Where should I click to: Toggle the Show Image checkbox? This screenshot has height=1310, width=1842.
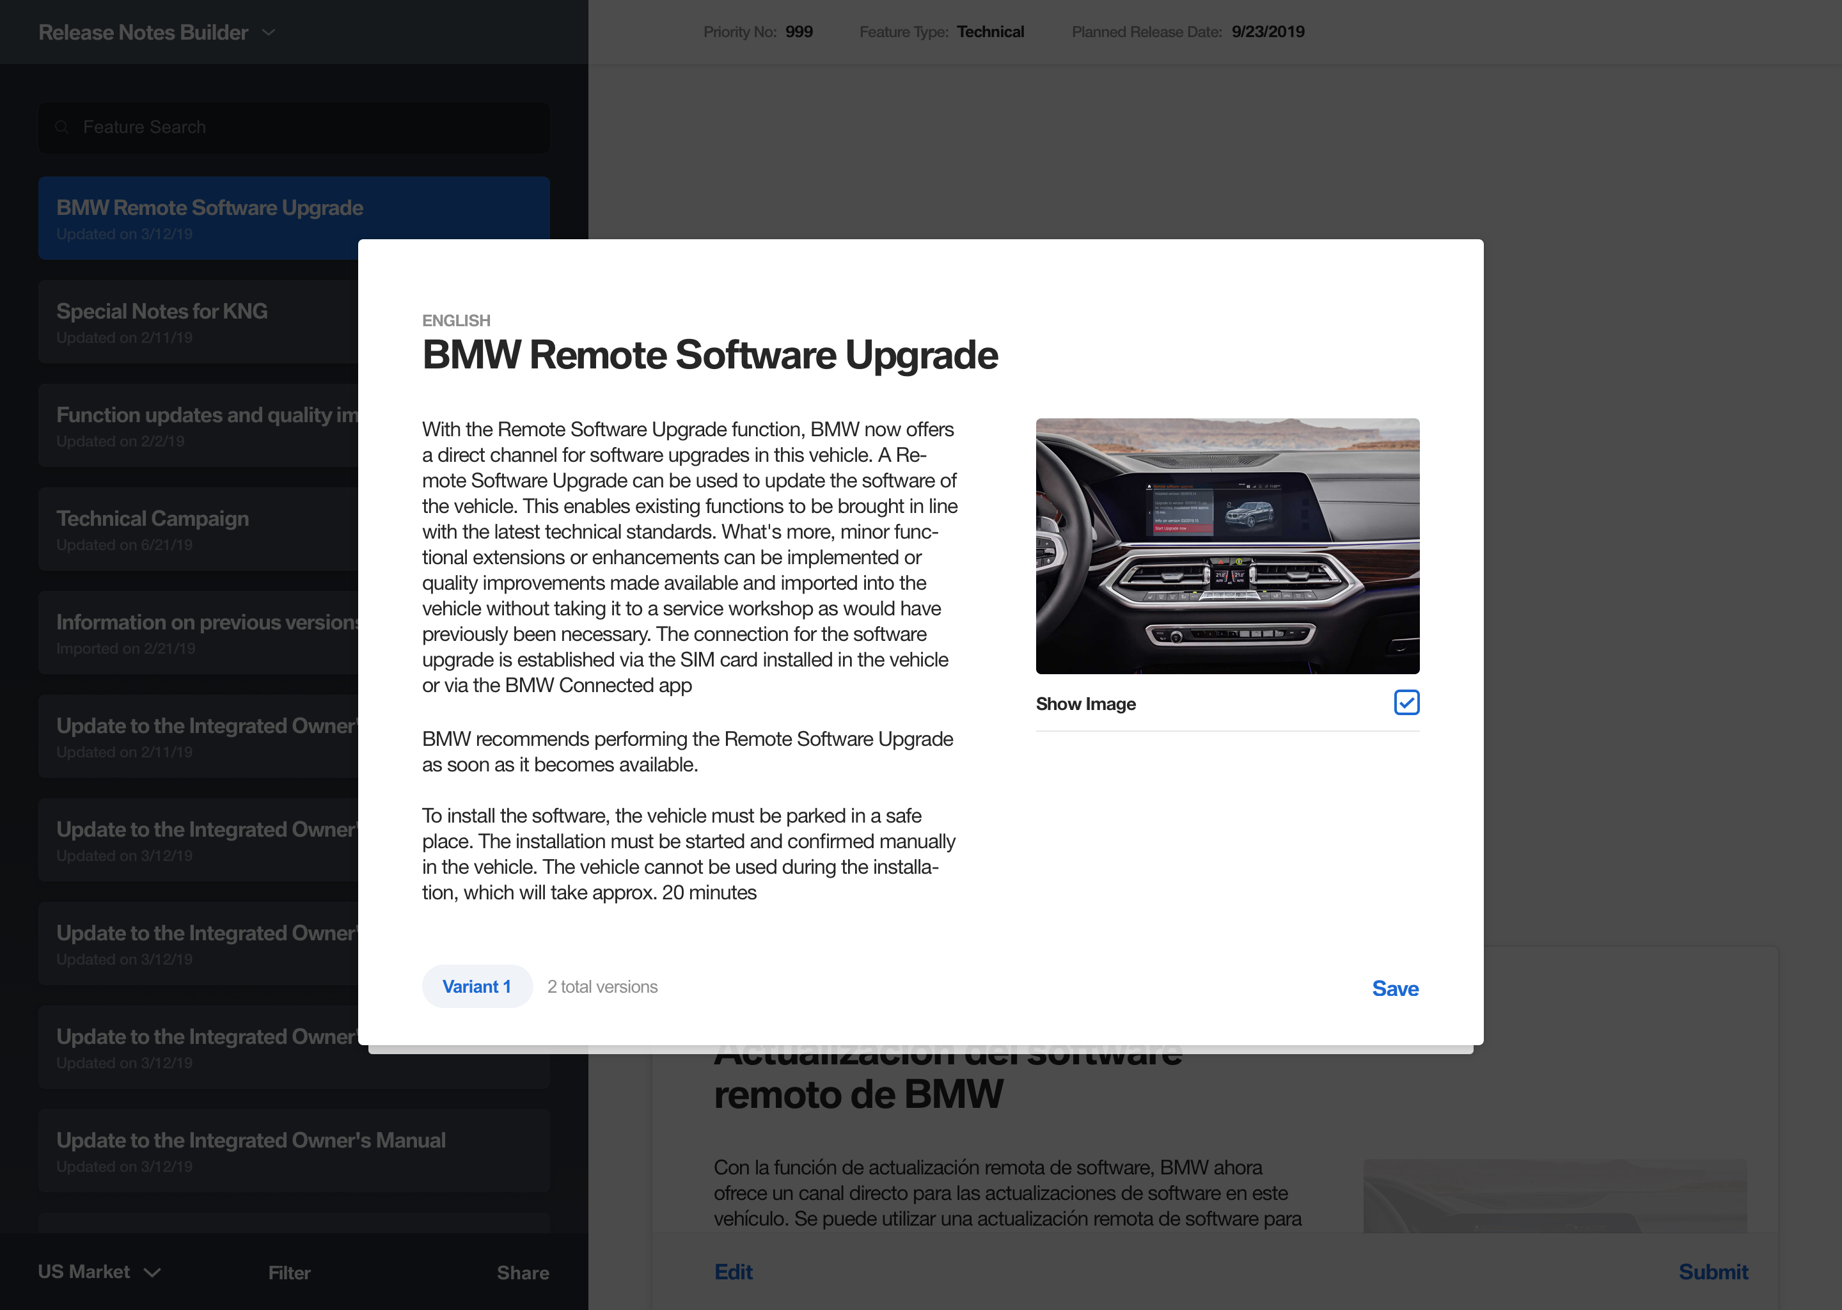coord(1406,702)
